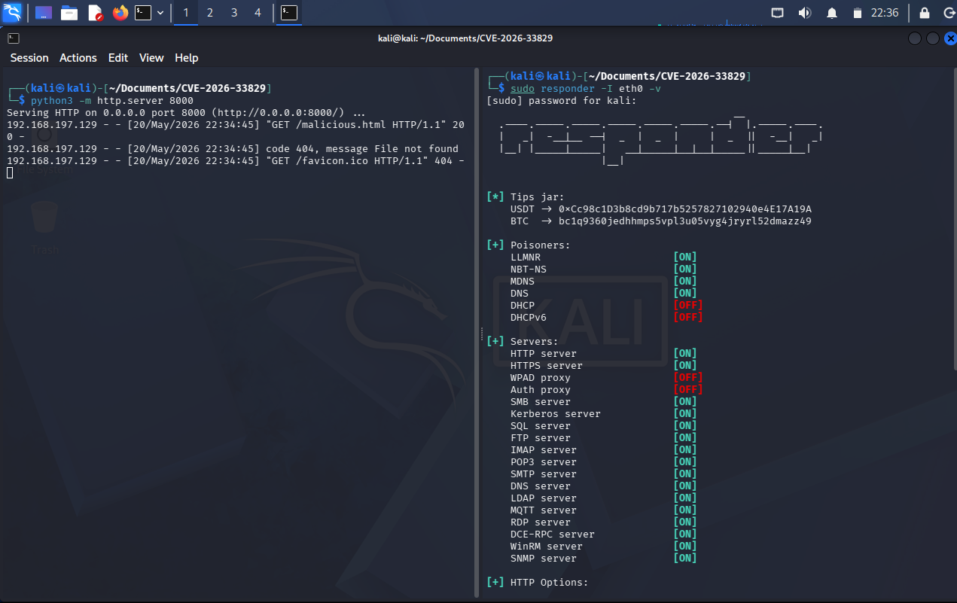Click the 'GET /favicon.ico' log entry
Screen dimensions: 957x603
tap(236, 160)
